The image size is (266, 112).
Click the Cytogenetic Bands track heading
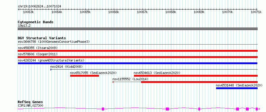click(36, 22)
